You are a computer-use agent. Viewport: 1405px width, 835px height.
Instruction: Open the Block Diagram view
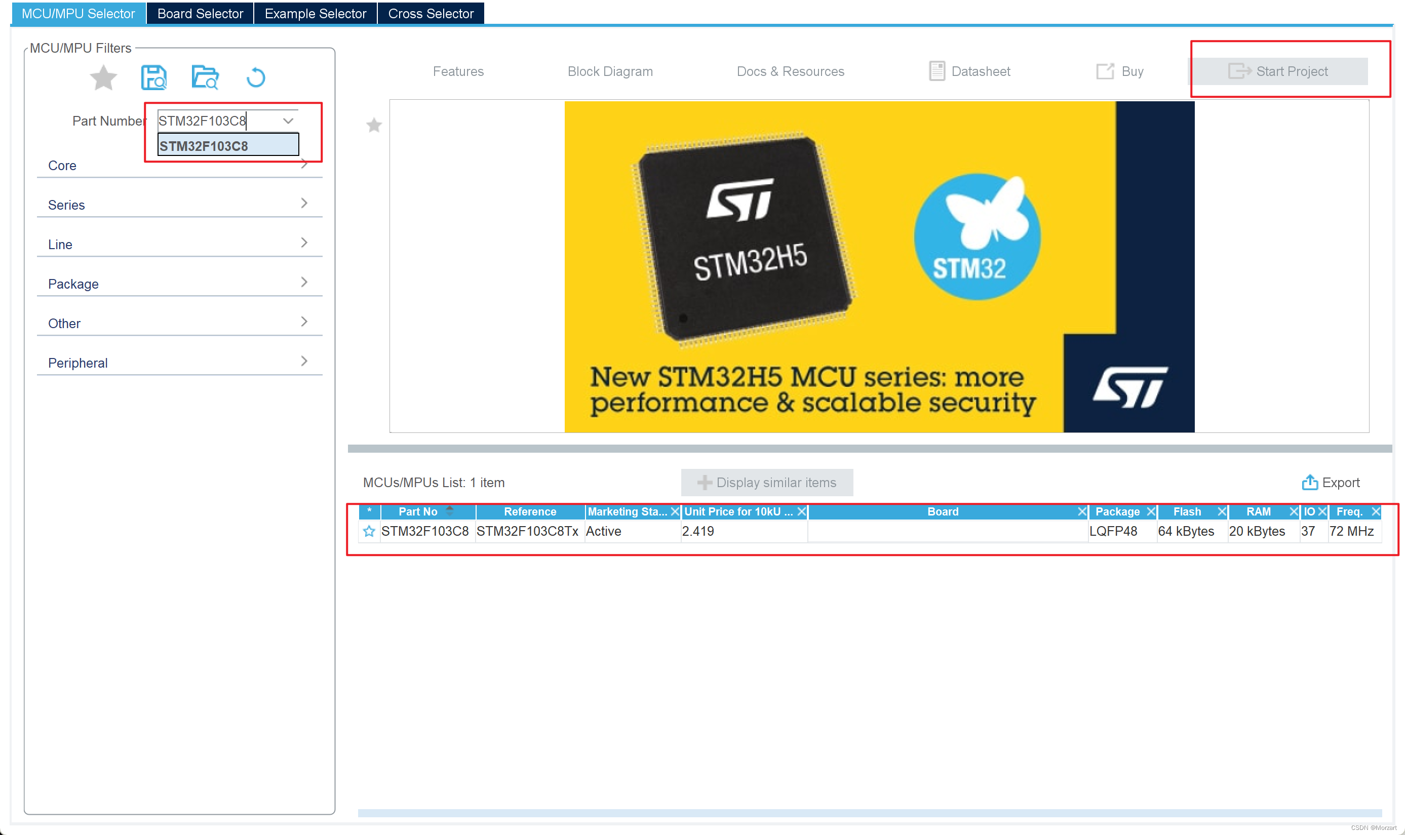(x=610, y=71)
